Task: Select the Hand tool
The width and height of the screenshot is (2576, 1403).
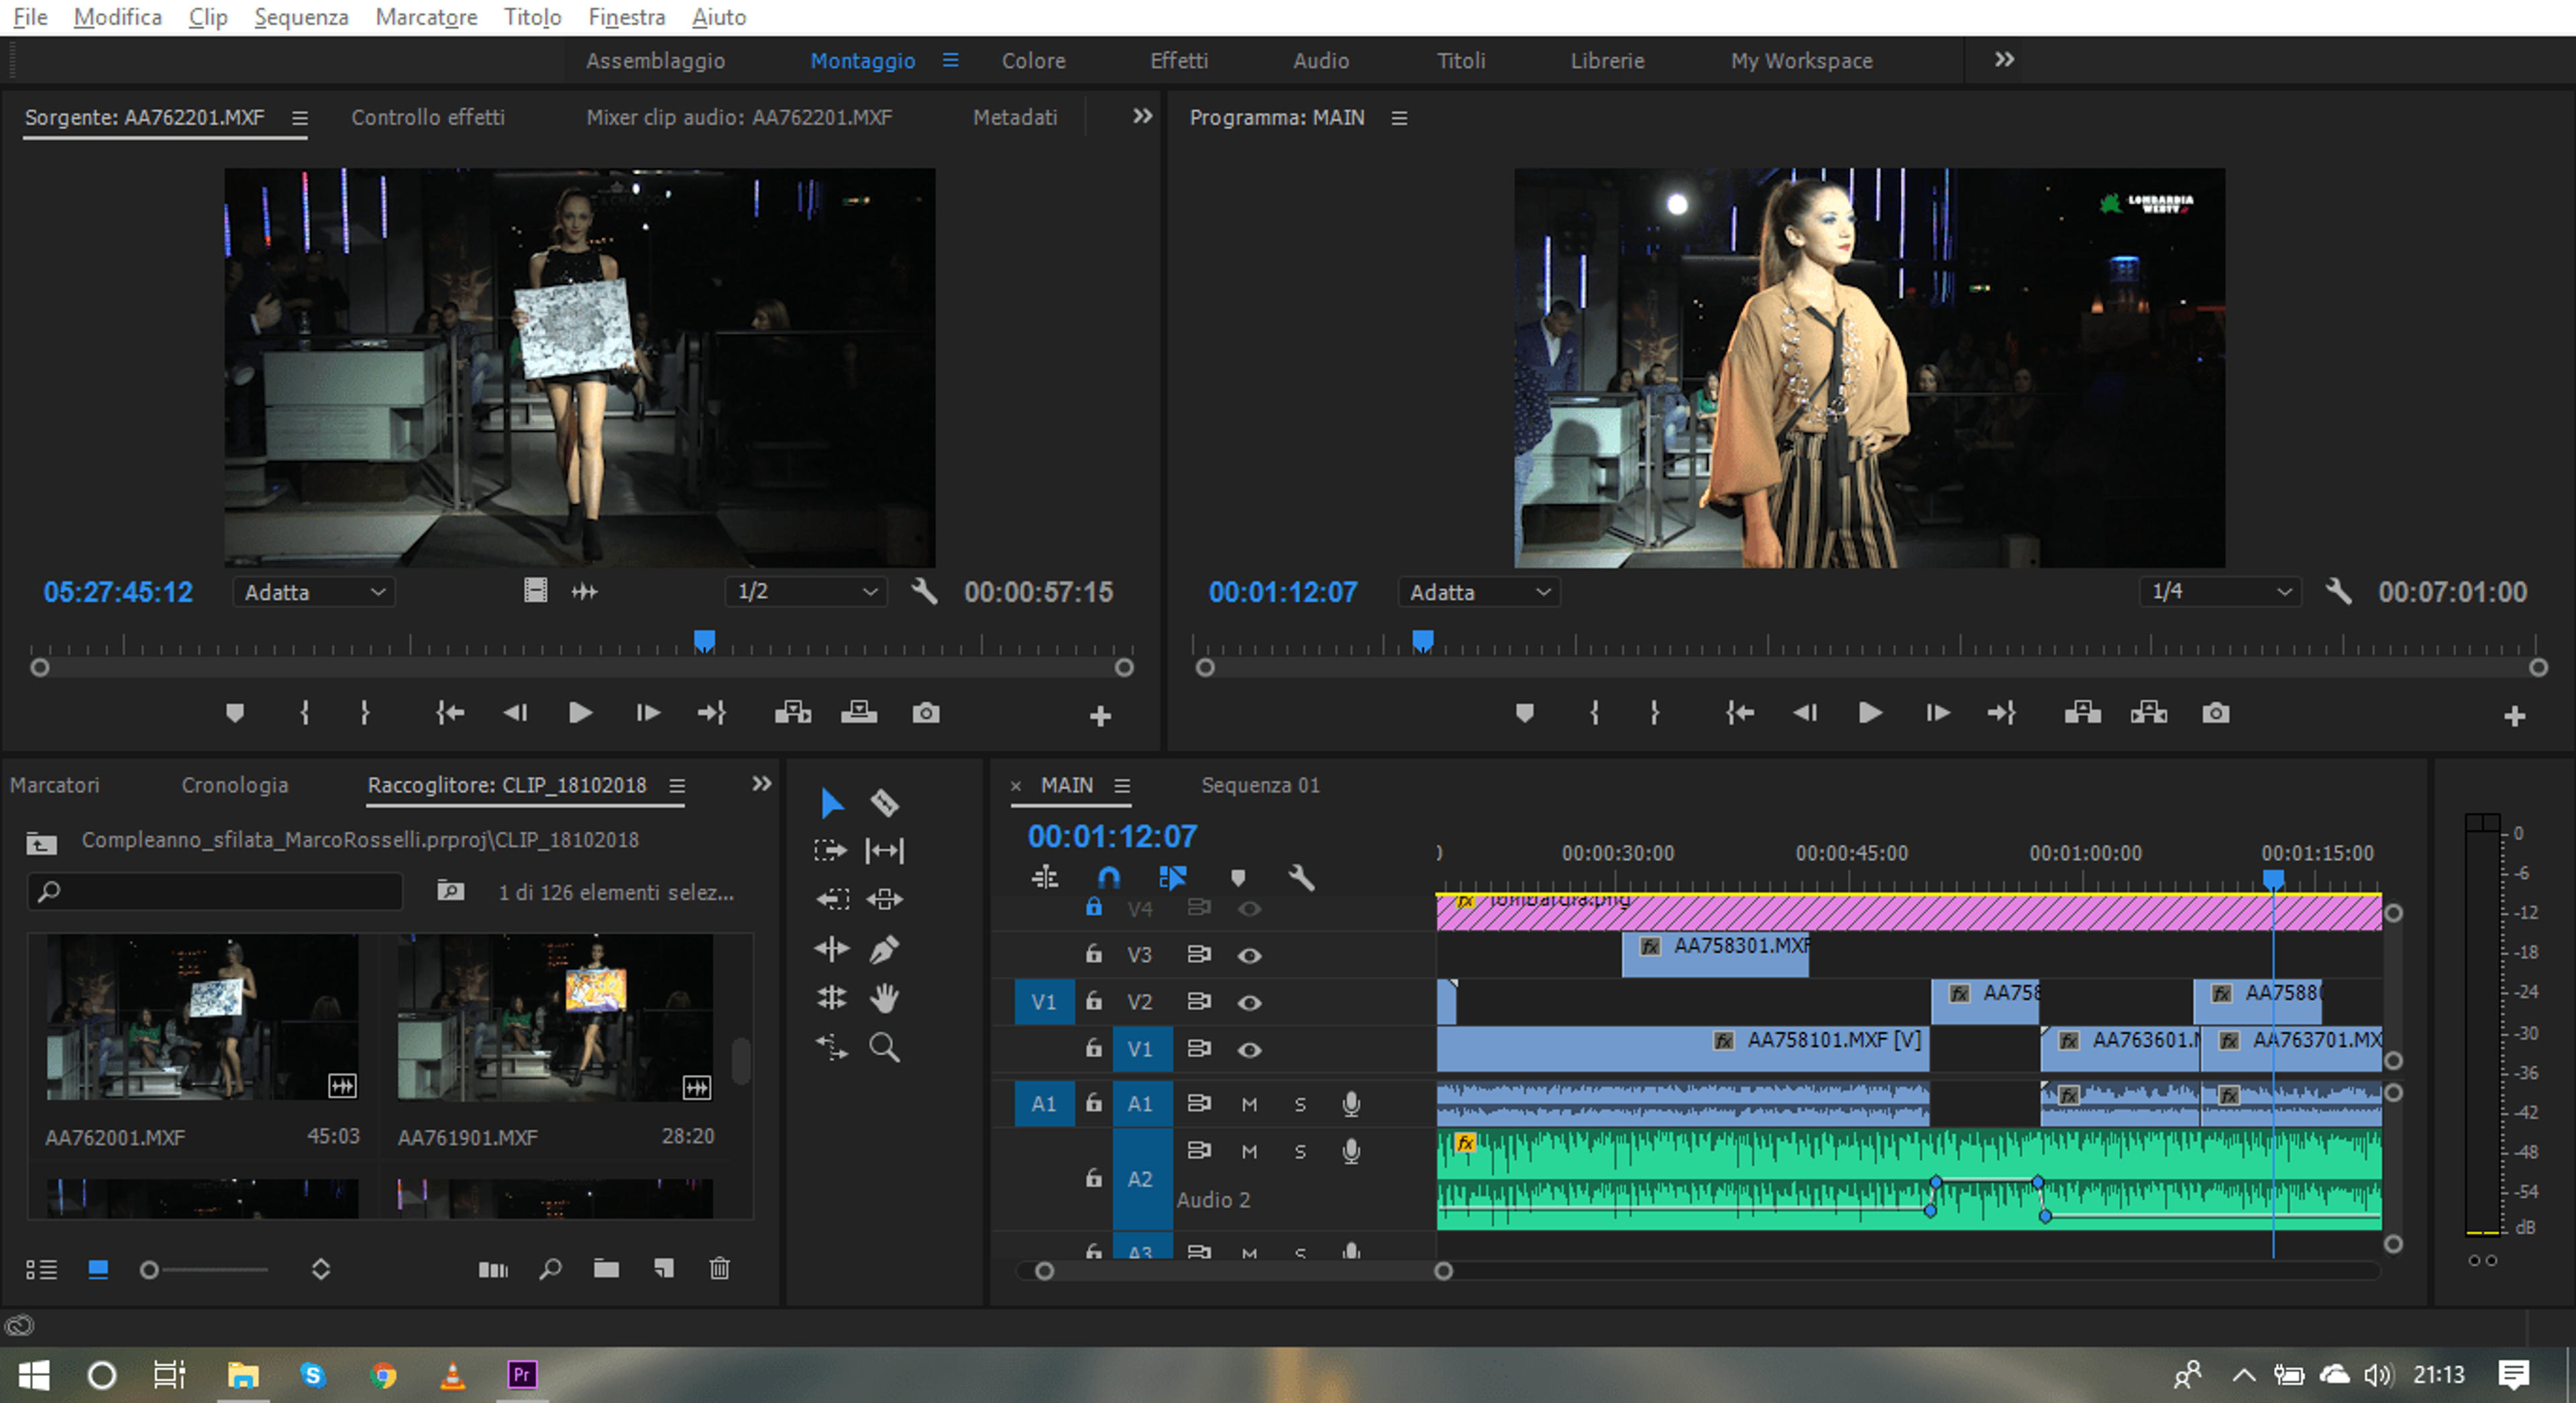Action: click(884, 998)
